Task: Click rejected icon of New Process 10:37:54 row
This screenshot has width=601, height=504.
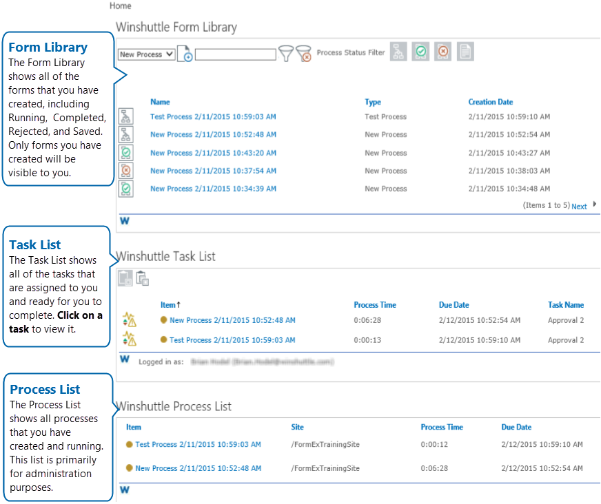Action: (x=125, y=171)
